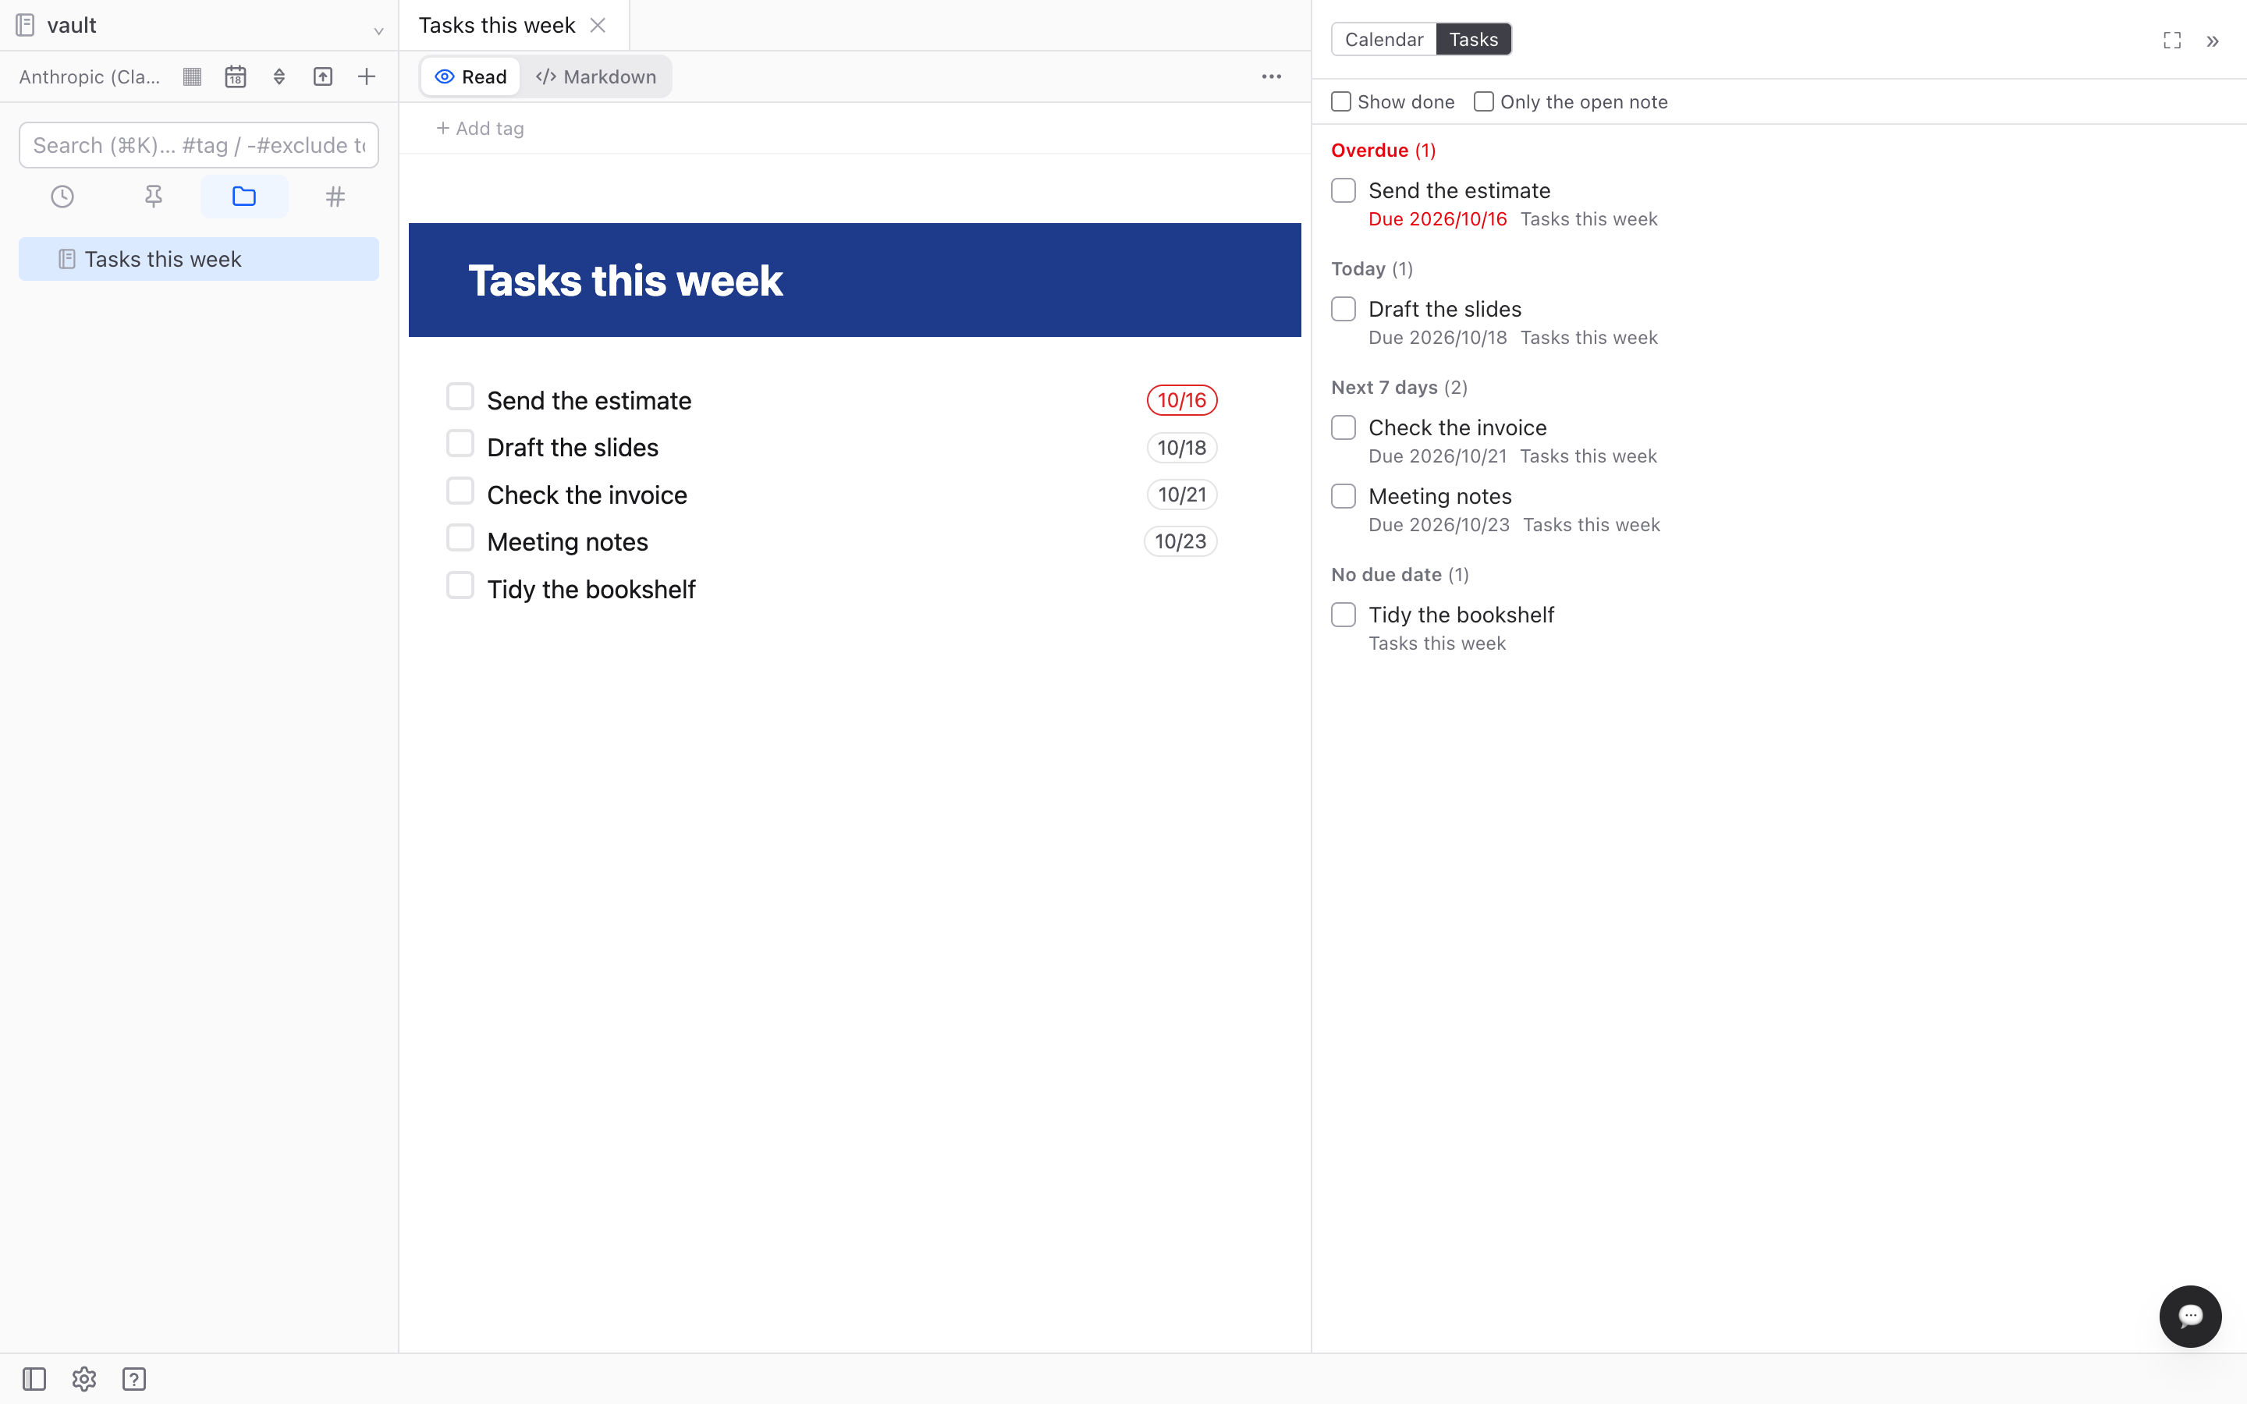Check Tidy the bookshelf in Tasks panel
Screen dimensions: 2247x1404
(1344, 615)
